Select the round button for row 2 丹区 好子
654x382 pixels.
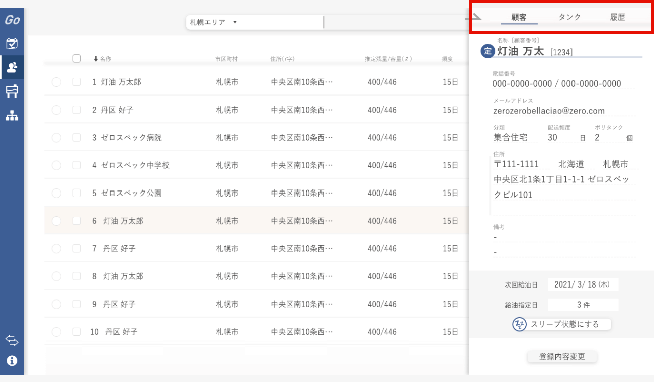(56, 110)
